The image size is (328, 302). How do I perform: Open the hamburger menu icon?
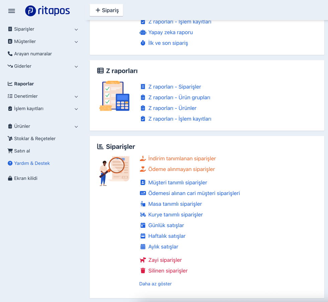(x=12, y=11)
